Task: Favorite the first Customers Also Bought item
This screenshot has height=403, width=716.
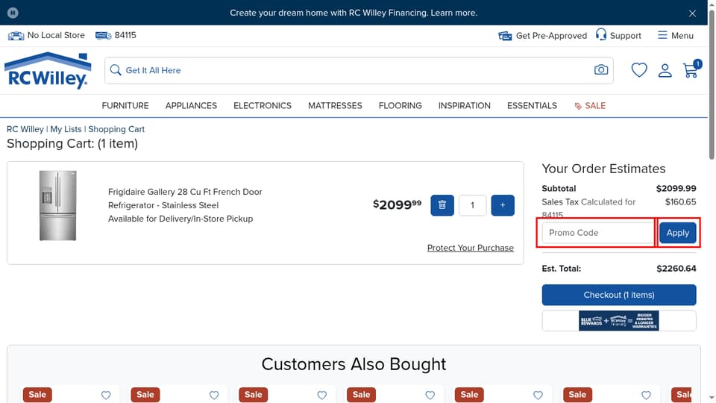Action: (x=106, y=396)
